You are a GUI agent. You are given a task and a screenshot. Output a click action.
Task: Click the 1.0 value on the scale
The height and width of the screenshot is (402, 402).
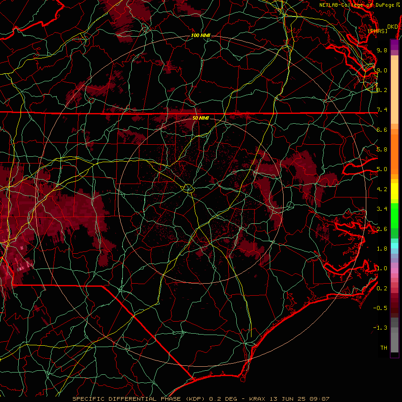click(x=382, y=268)
